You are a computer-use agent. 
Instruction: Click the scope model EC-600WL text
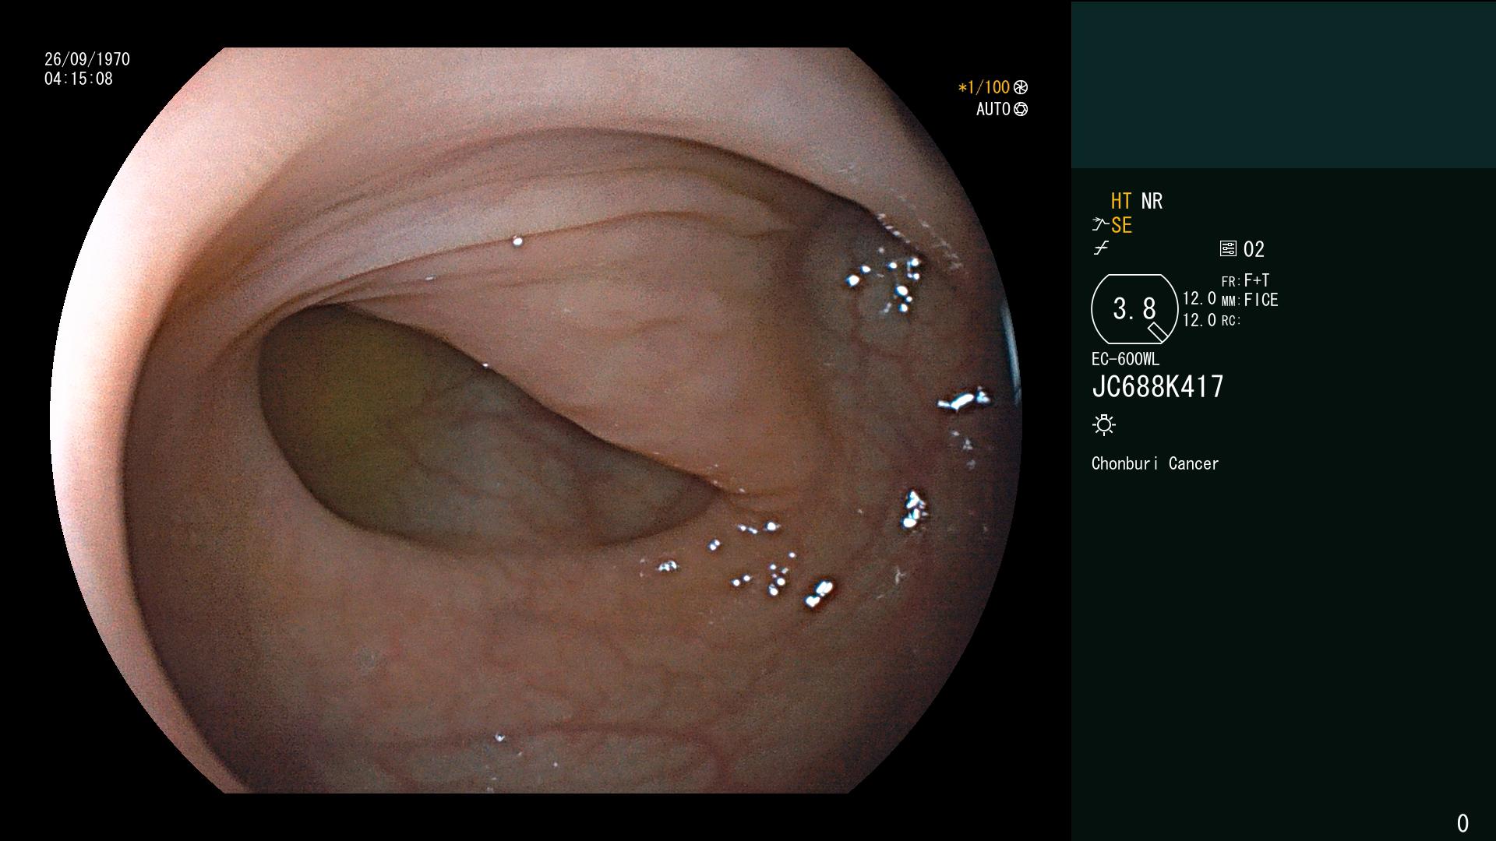(1125, 359)
